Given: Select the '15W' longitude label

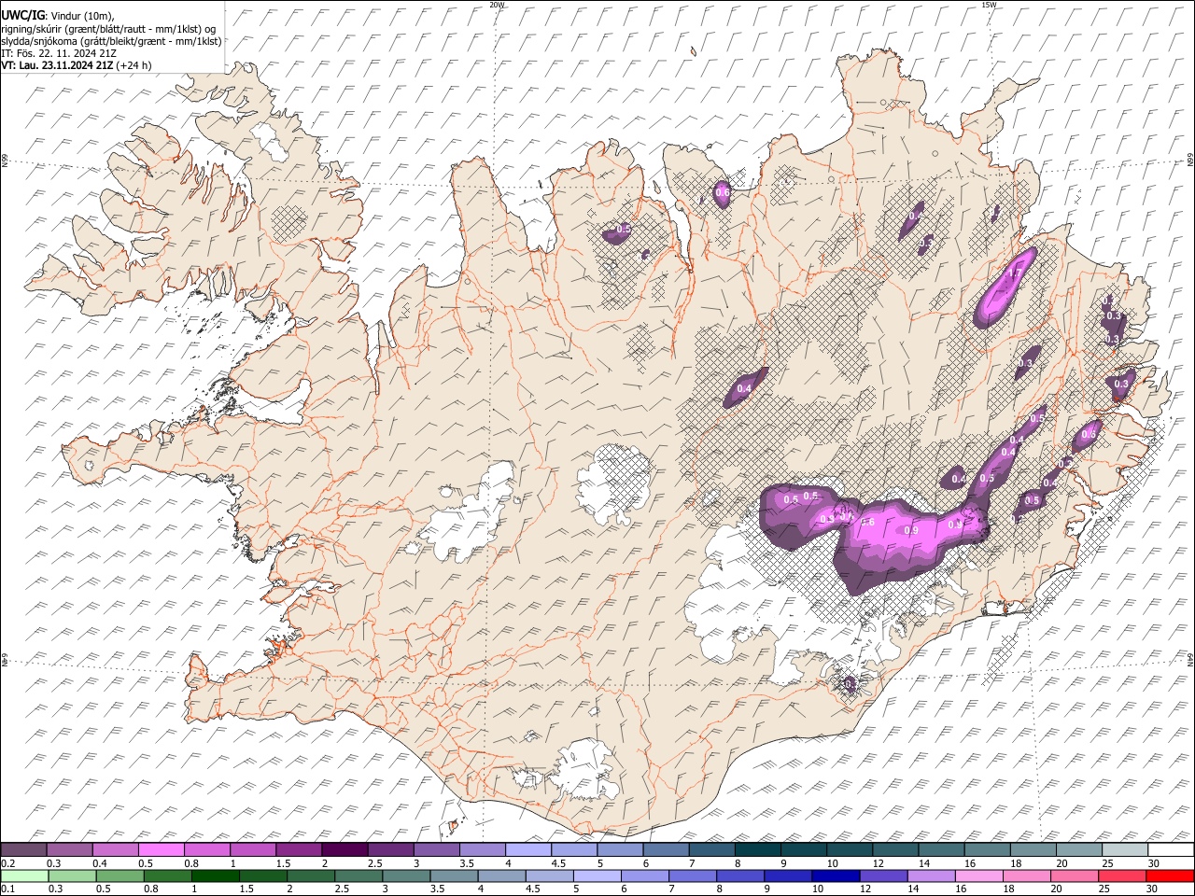Looking at the screenshot, I should click(x=989, y=5).
